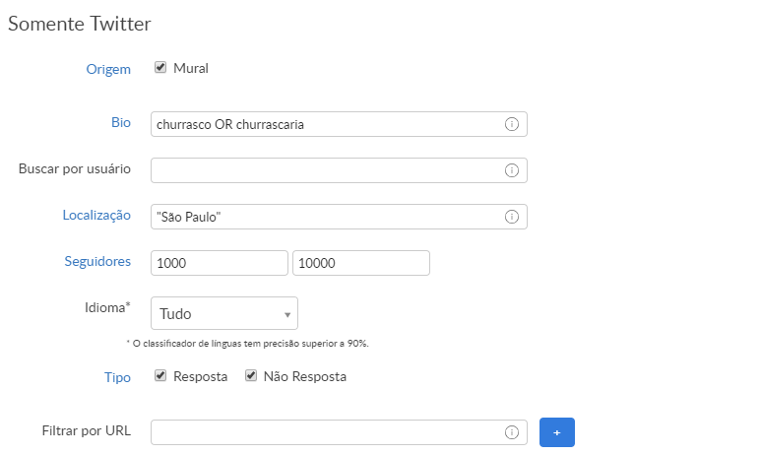Focus the Localização field containing São Paulo
The height and width of the screenshot is (455, 761).
point(325,217)
